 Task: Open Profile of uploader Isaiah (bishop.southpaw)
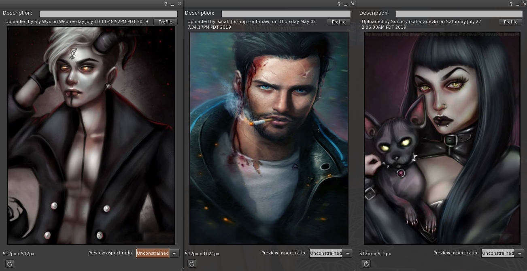(338, 22)
